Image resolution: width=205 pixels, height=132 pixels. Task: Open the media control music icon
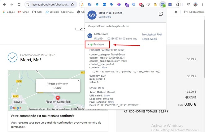click(x=188, y=4)
